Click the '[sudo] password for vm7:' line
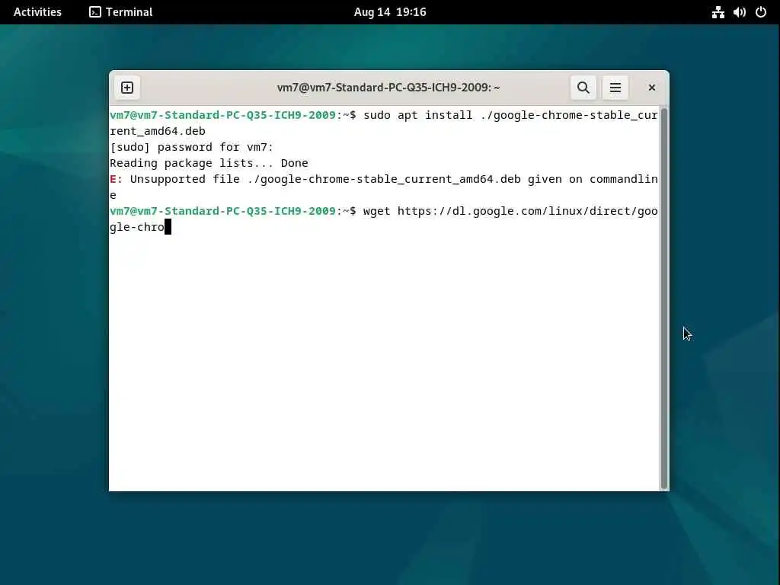Viewport: 780px width, 585px height. pos(191,147)
